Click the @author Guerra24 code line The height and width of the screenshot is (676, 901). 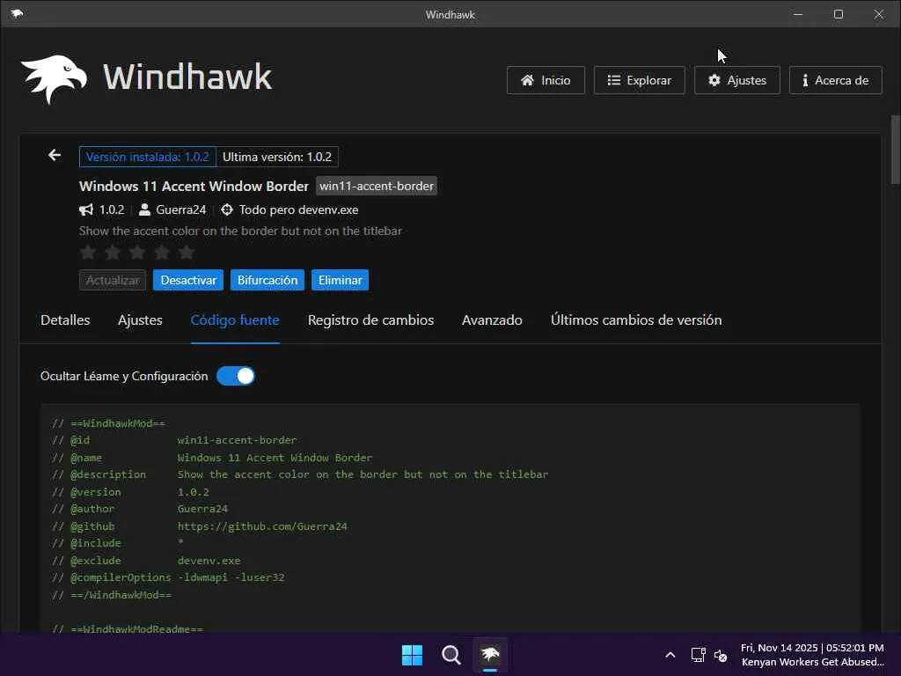[x=140, y=509]
